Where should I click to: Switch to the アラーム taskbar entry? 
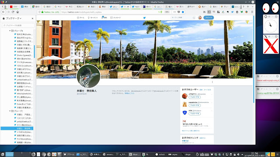coord(69,154)
